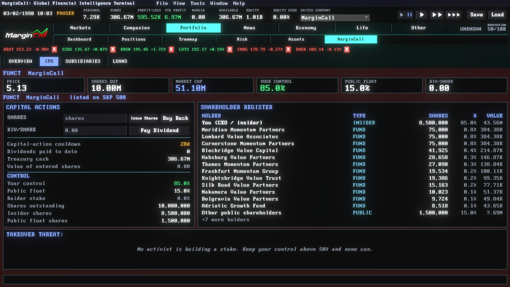510x287 pixels.
Task: Remove CMBG ticker with its X
Action: tap(288, 49)
